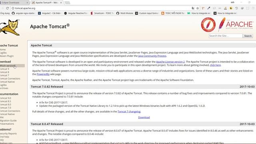Screen dimensions: 256x144
Task: Click the 'Tomcat 7.0.82 Released' heading
Action: pos(47,87)
